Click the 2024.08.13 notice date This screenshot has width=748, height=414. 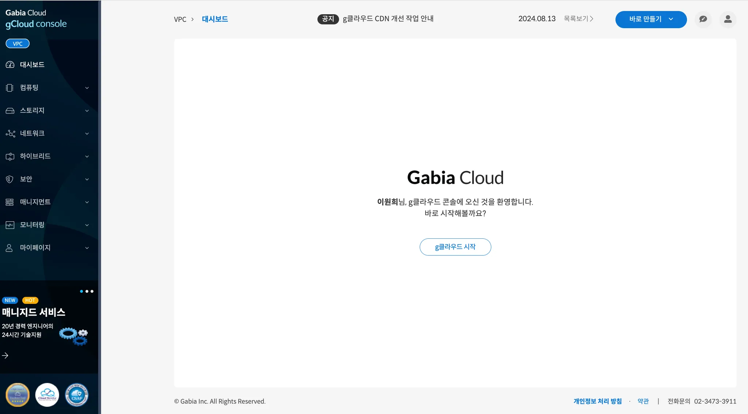pos(537,19)
